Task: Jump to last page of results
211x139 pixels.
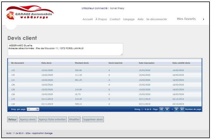Action: pyautogui.click(x=182, y=109)
